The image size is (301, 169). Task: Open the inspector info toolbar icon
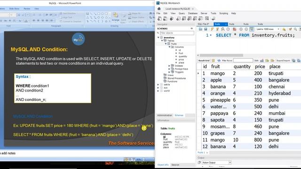[x=172, y=19]
